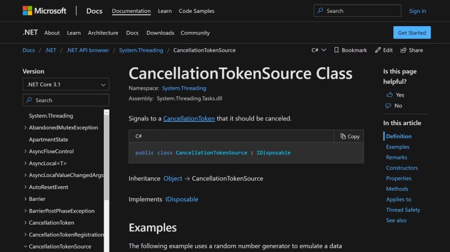The width and height of the screenshot is (450, 252).
Task: Follow the CancellationToken link in description
Action: [189, 119]
